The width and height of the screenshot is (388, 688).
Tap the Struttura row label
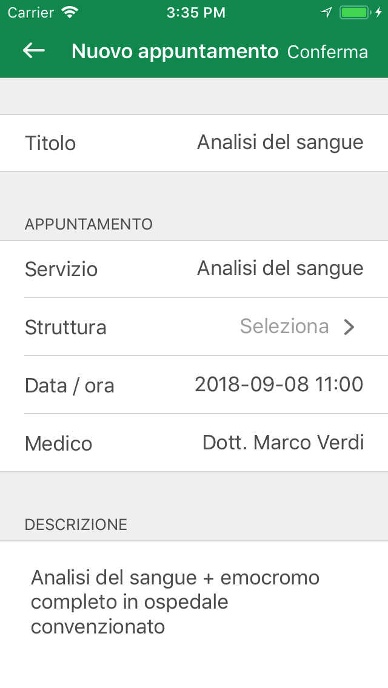65,328
